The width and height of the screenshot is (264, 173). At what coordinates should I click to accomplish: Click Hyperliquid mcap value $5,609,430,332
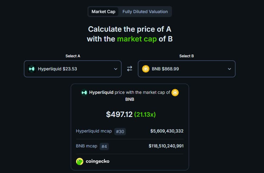click(167, 131)
